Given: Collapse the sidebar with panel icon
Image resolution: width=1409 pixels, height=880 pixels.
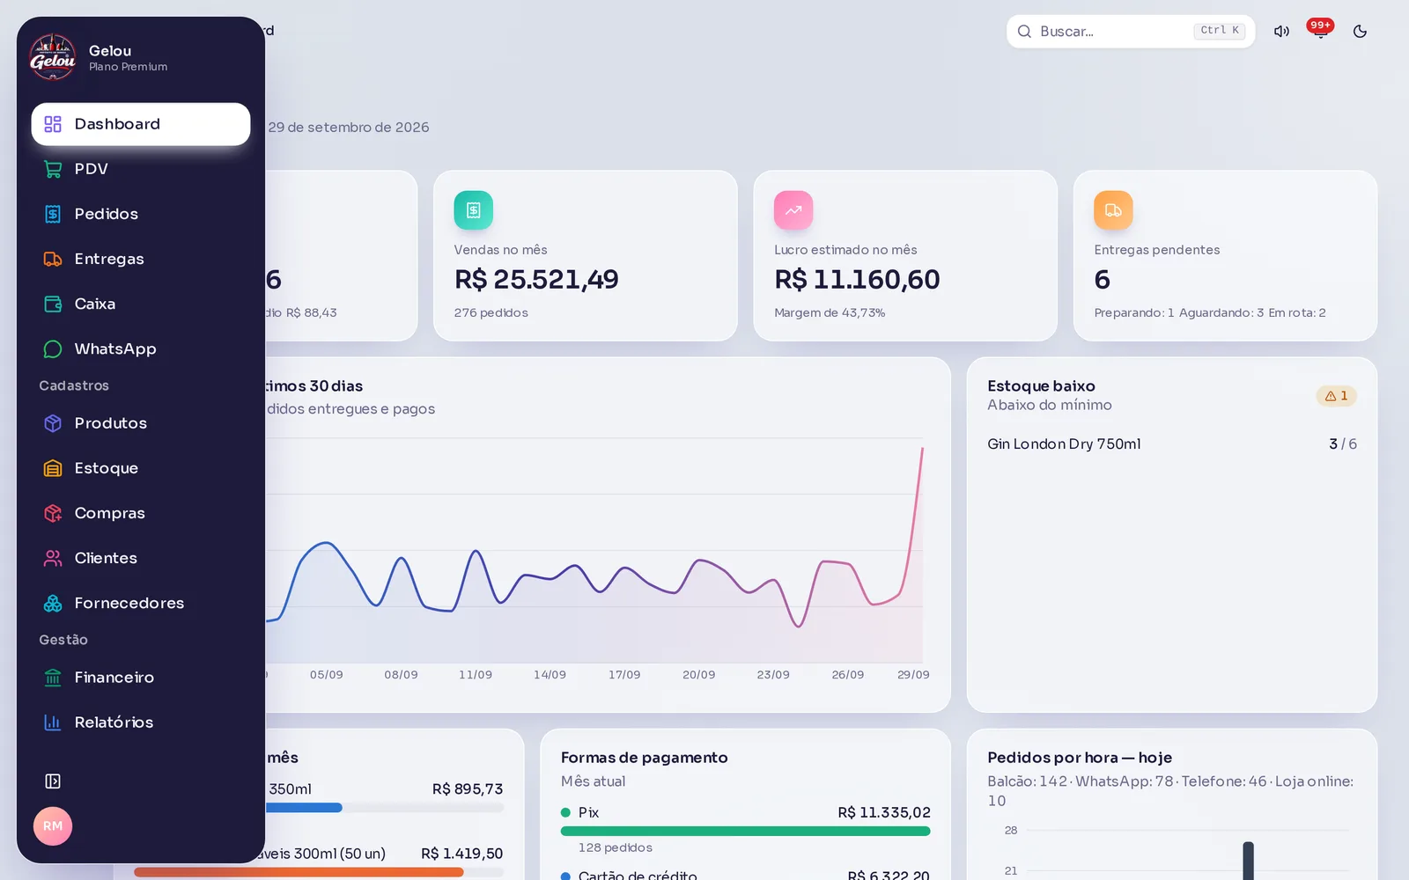Looking at the screenshot, I should coord(53,781).
